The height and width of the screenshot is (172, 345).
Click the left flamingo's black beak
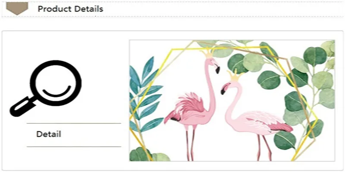[217, 70]
